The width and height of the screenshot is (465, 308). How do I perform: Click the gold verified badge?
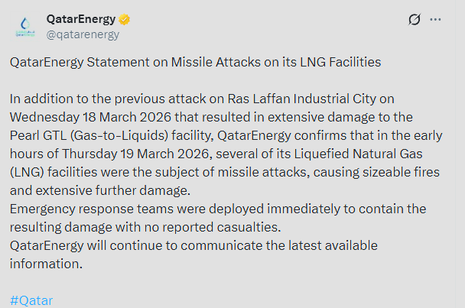pyautogui.click(x=124, y=19)
